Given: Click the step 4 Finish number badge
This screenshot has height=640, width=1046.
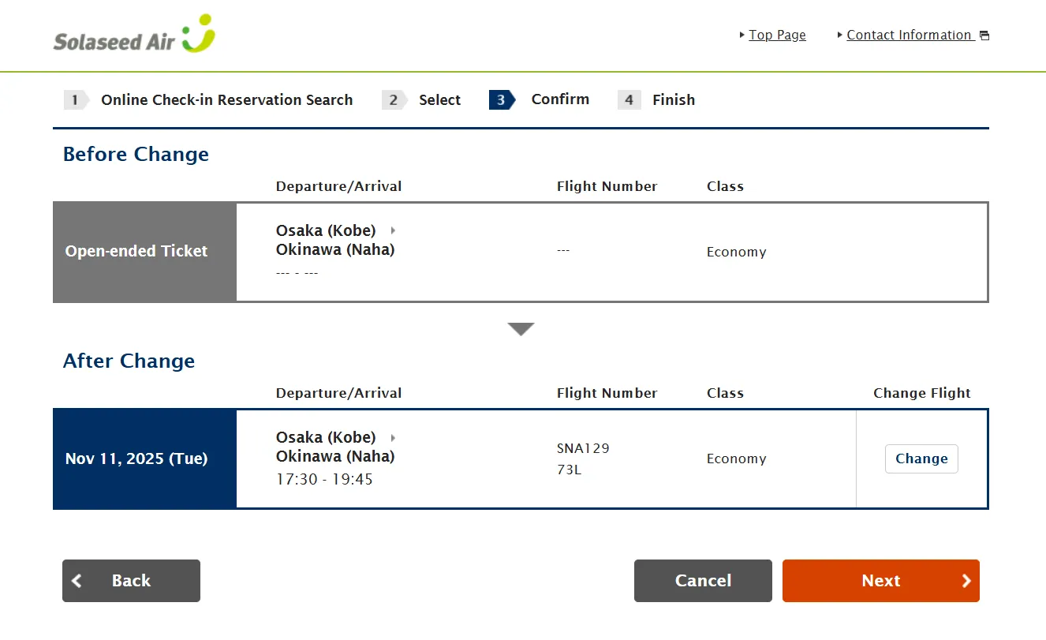Looking at the screenshot, I should [629, 99].
